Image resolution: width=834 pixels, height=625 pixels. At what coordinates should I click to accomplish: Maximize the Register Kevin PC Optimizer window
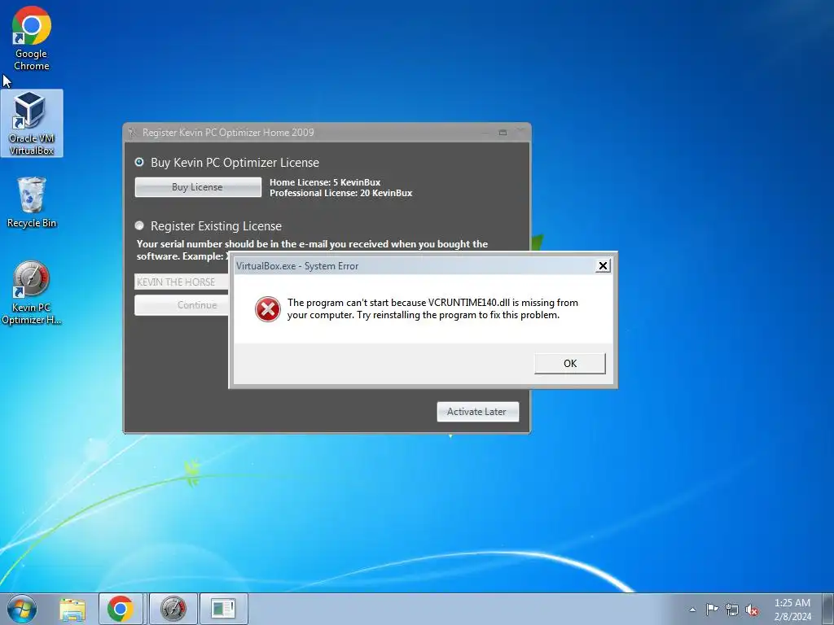(x=503, y=133)
